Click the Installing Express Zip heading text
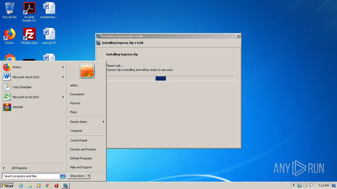This screenshot has width=337, height=189. point(122,54)
